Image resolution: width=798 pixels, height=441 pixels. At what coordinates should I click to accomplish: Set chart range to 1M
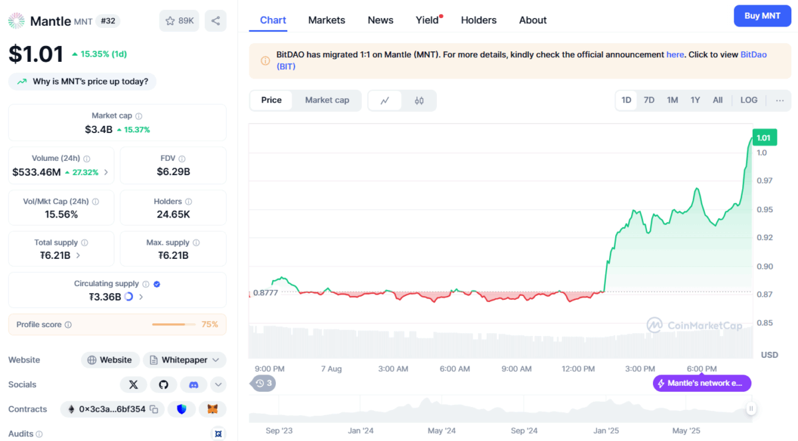(x=672, y=100)
